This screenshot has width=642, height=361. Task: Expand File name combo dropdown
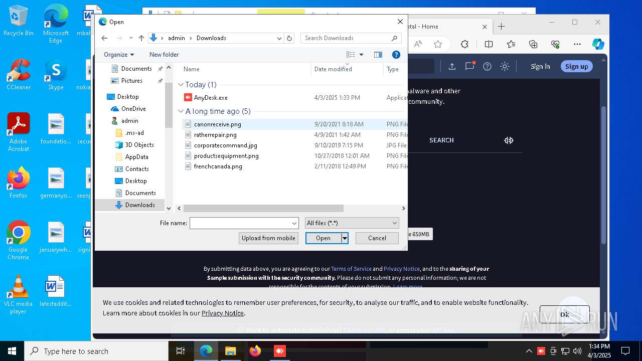coord(294,223)
